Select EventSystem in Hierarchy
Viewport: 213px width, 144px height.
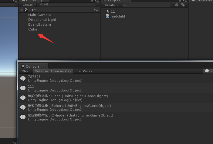point(39,24)
